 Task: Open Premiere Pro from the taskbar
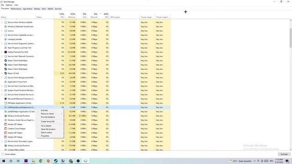pos(26,161)
